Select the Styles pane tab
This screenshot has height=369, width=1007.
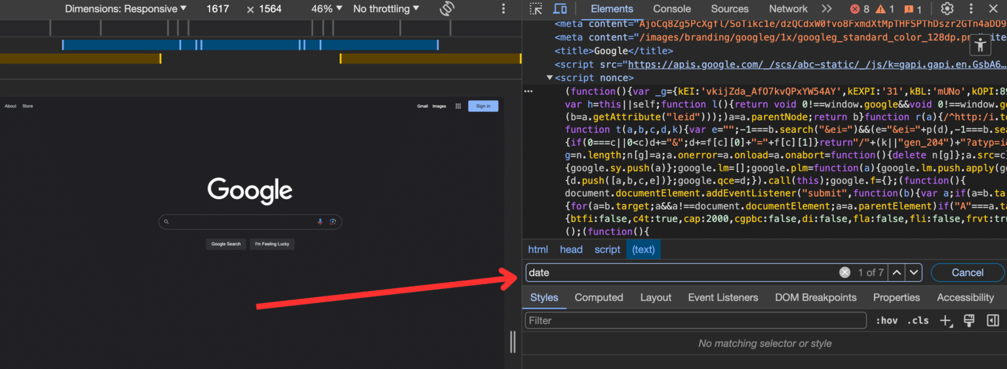tap(544, 298)
